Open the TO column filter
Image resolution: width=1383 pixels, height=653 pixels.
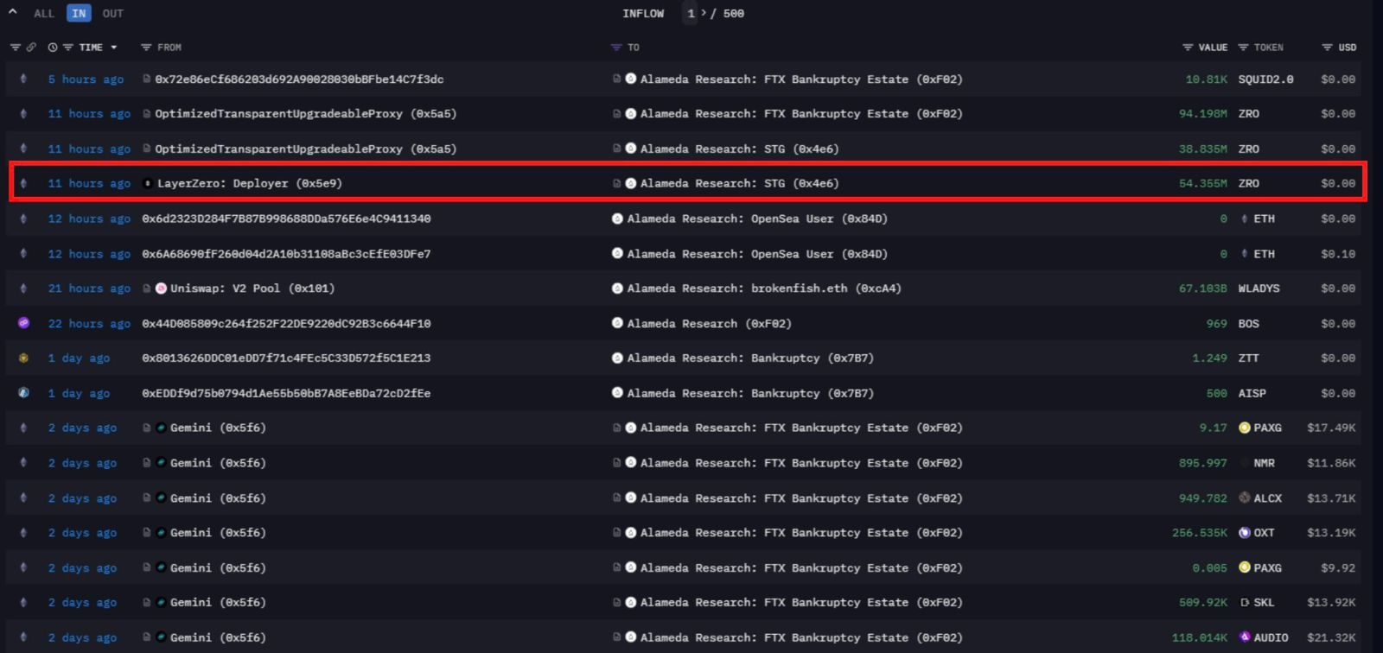tap(616, 48)
